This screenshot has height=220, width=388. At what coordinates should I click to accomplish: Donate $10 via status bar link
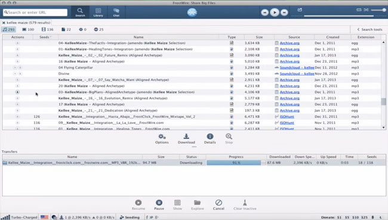[355, 218]
